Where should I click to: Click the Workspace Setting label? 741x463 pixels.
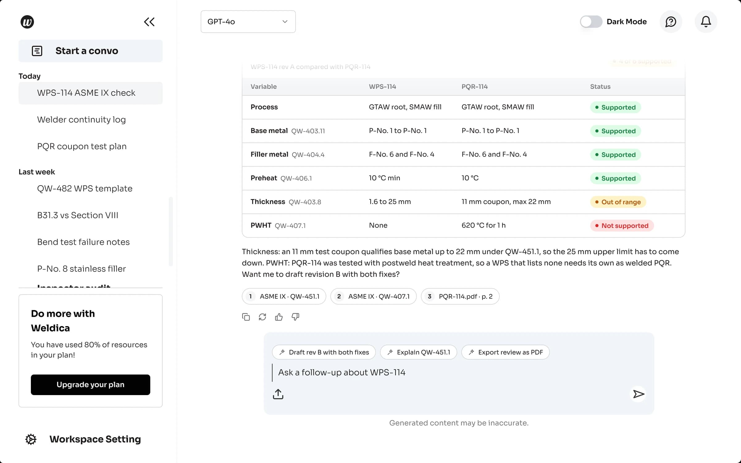pos(95,439)
